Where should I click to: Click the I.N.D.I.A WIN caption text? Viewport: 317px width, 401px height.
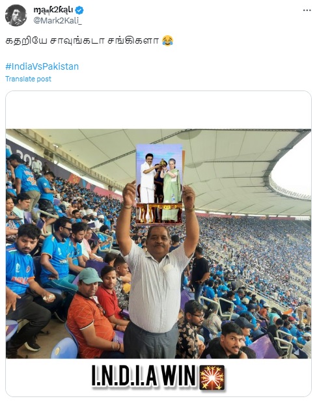pos(144,376)
